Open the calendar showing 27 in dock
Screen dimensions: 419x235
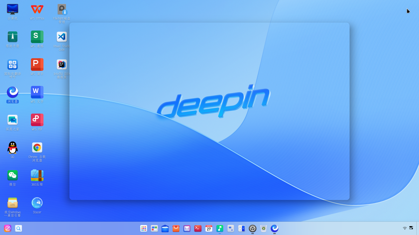tap(209, 228)
